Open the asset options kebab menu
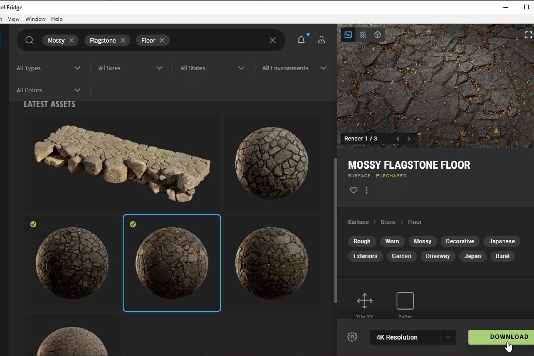 click(367, 190)
